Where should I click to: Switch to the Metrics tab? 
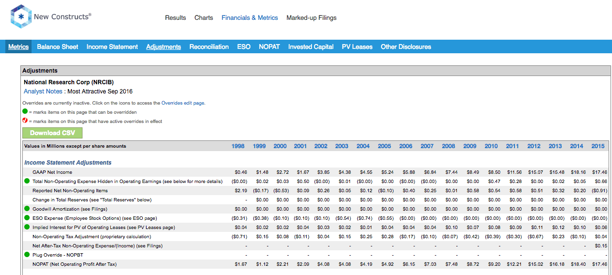point(18,47)
